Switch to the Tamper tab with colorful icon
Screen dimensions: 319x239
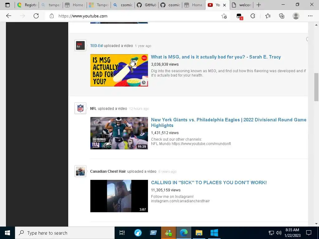99,5
